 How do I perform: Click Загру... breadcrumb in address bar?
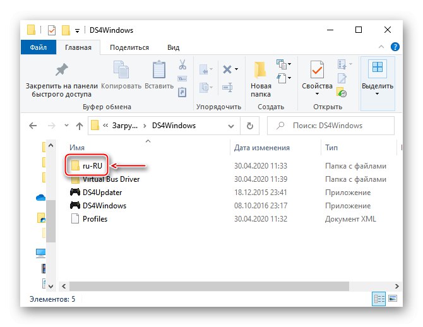(125, 126)
